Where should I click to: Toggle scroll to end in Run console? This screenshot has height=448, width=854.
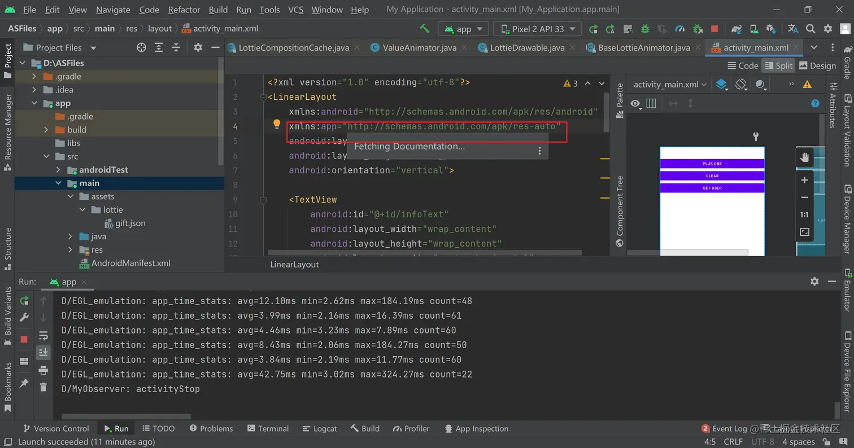pyautogui.click(x=43, y=353)
